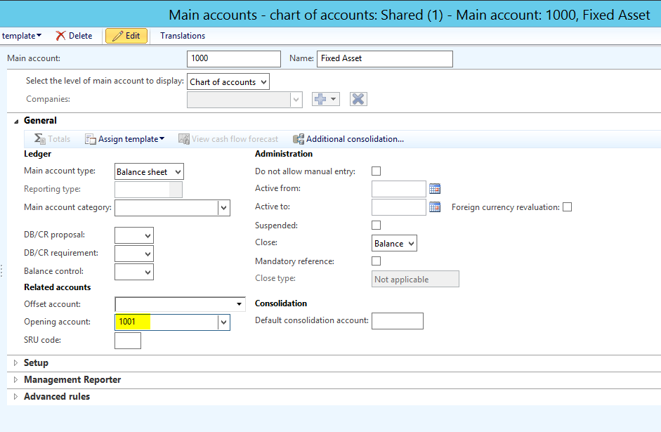This screenshot has height=432, width=661.
Task: Open the Translations menu item
Action: click(x=183, y=36)
